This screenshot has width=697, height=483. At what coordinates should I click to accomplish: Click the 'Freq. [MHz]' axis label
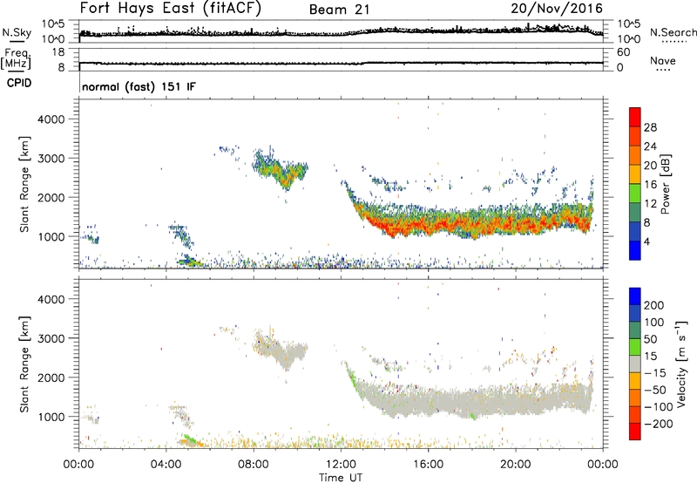coord(16,58)
